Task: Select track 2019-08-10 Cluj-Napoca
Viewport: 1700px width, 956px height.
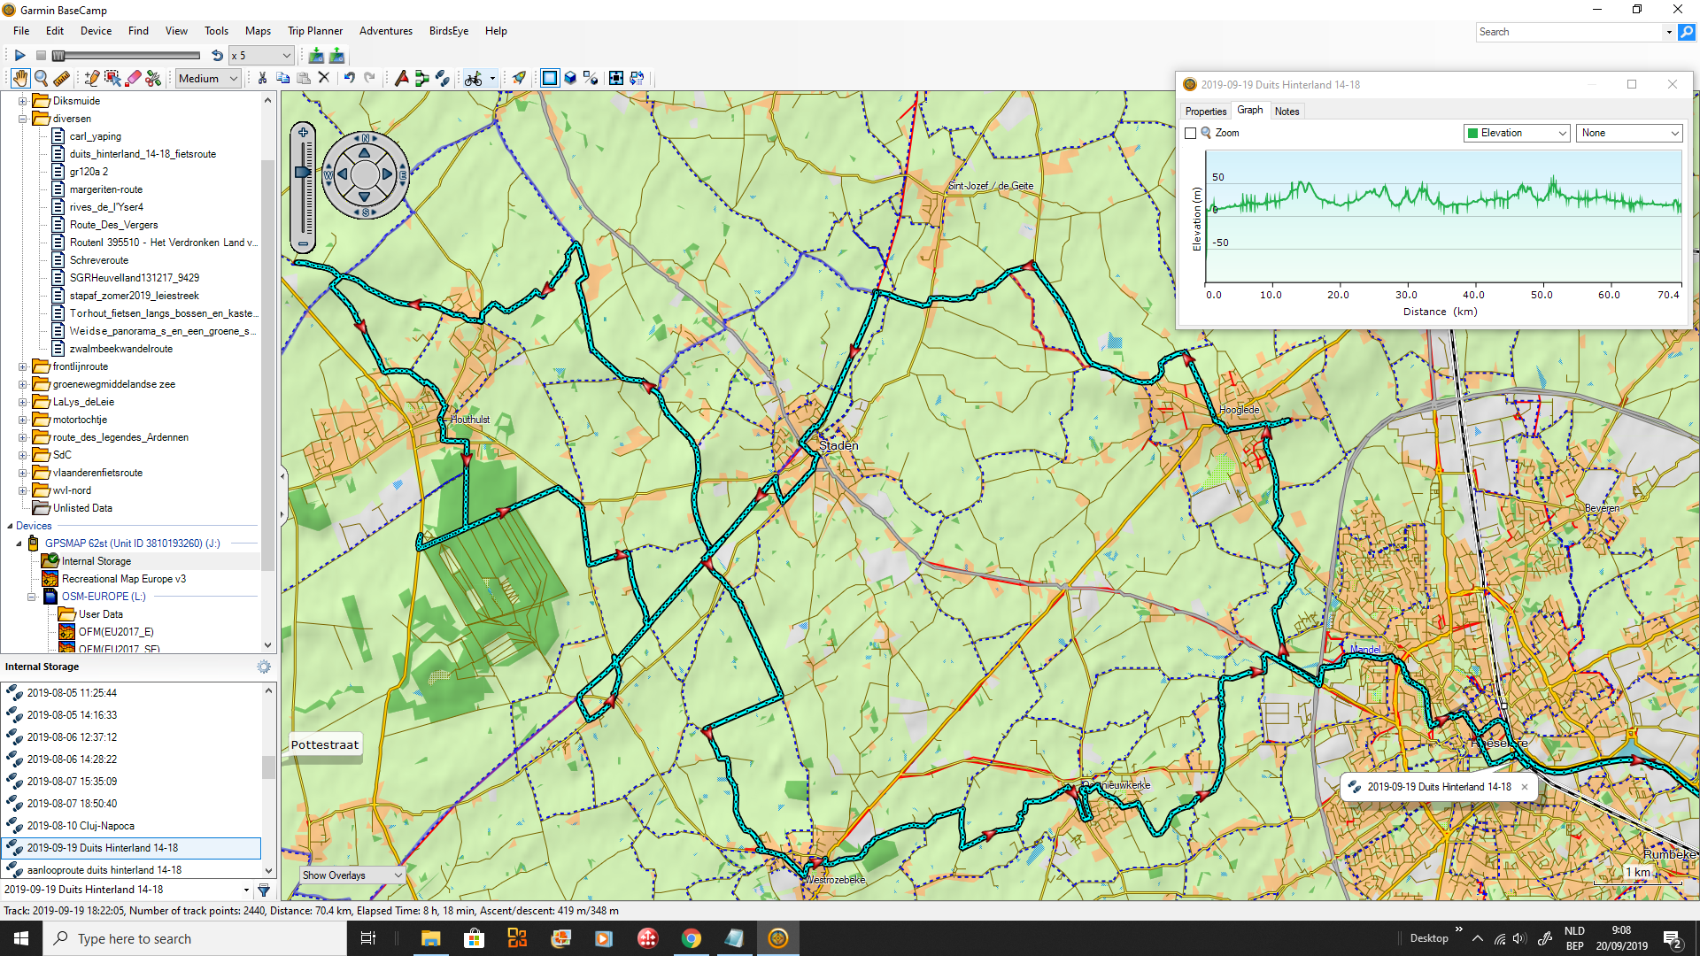Action: [81, 826]
